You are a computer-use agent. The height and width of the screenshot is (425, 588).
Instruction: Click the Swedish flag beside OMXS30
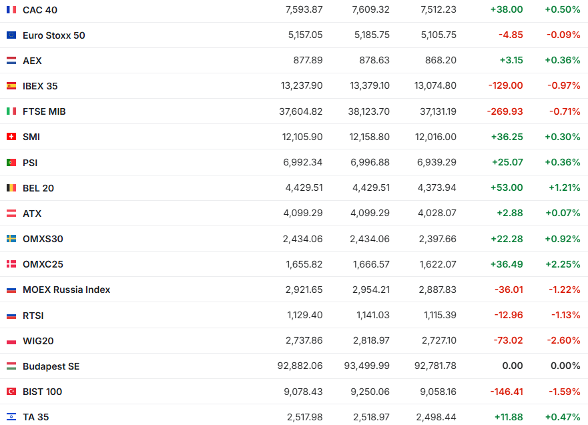(x=11, y=239)
